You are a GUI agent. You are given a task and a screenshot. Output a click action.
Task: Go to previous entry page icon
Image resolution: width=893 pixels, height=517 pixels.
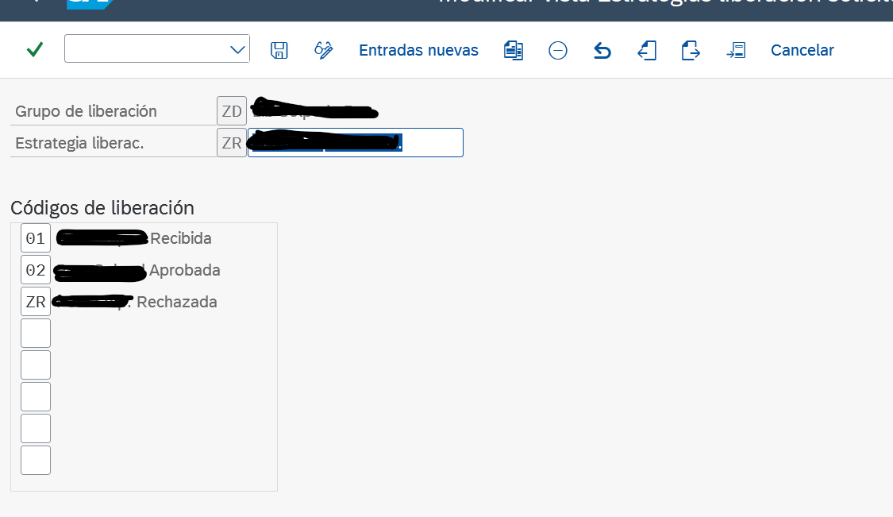647,50
